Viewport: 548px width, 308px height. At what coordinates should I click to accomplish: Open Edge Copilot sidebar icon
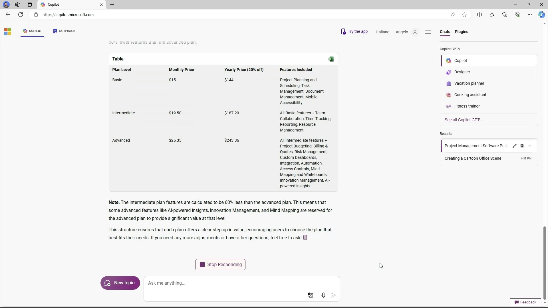pos(541,15)
